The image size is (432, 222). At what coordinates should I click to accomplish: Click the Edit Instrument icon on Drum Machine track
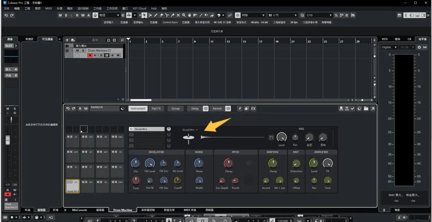click(107, 55)
